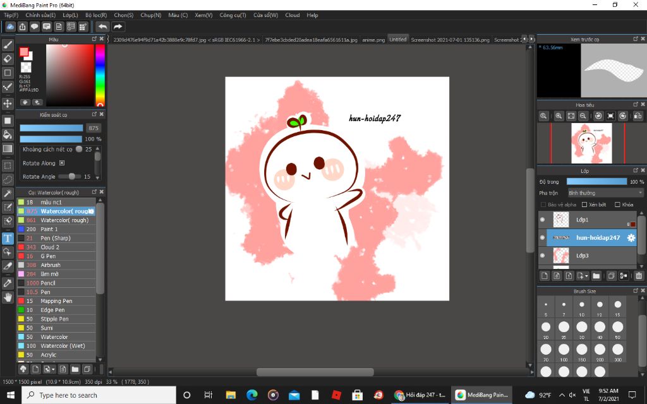Enable the Khóa checkbox

(x=617, y=205)
